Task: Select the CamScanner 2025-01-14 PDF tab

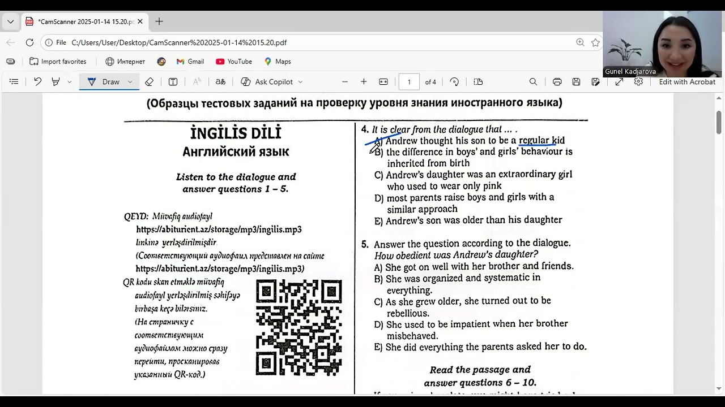Action: [x=85, y=21]
